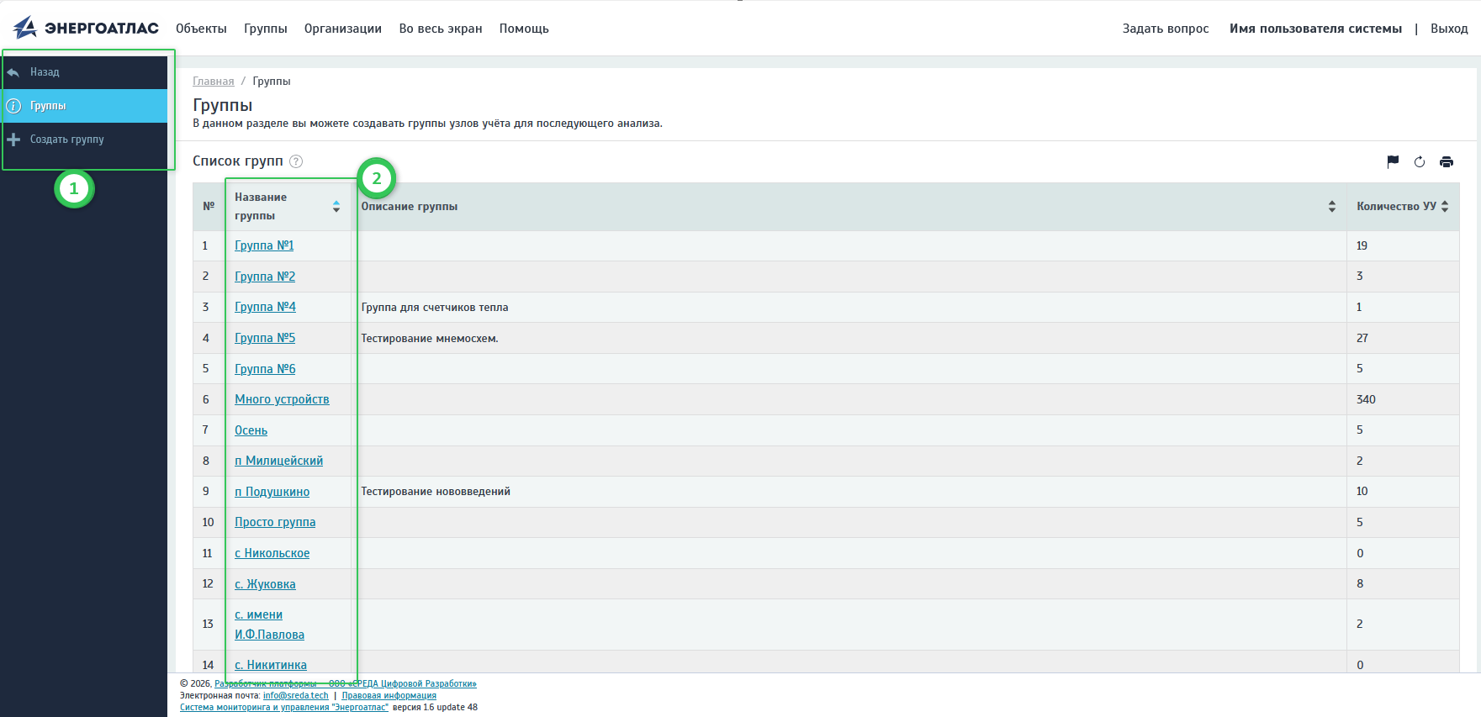Click the plus icon beside Создать группу
1481x717 pixels.
(13, 140)
